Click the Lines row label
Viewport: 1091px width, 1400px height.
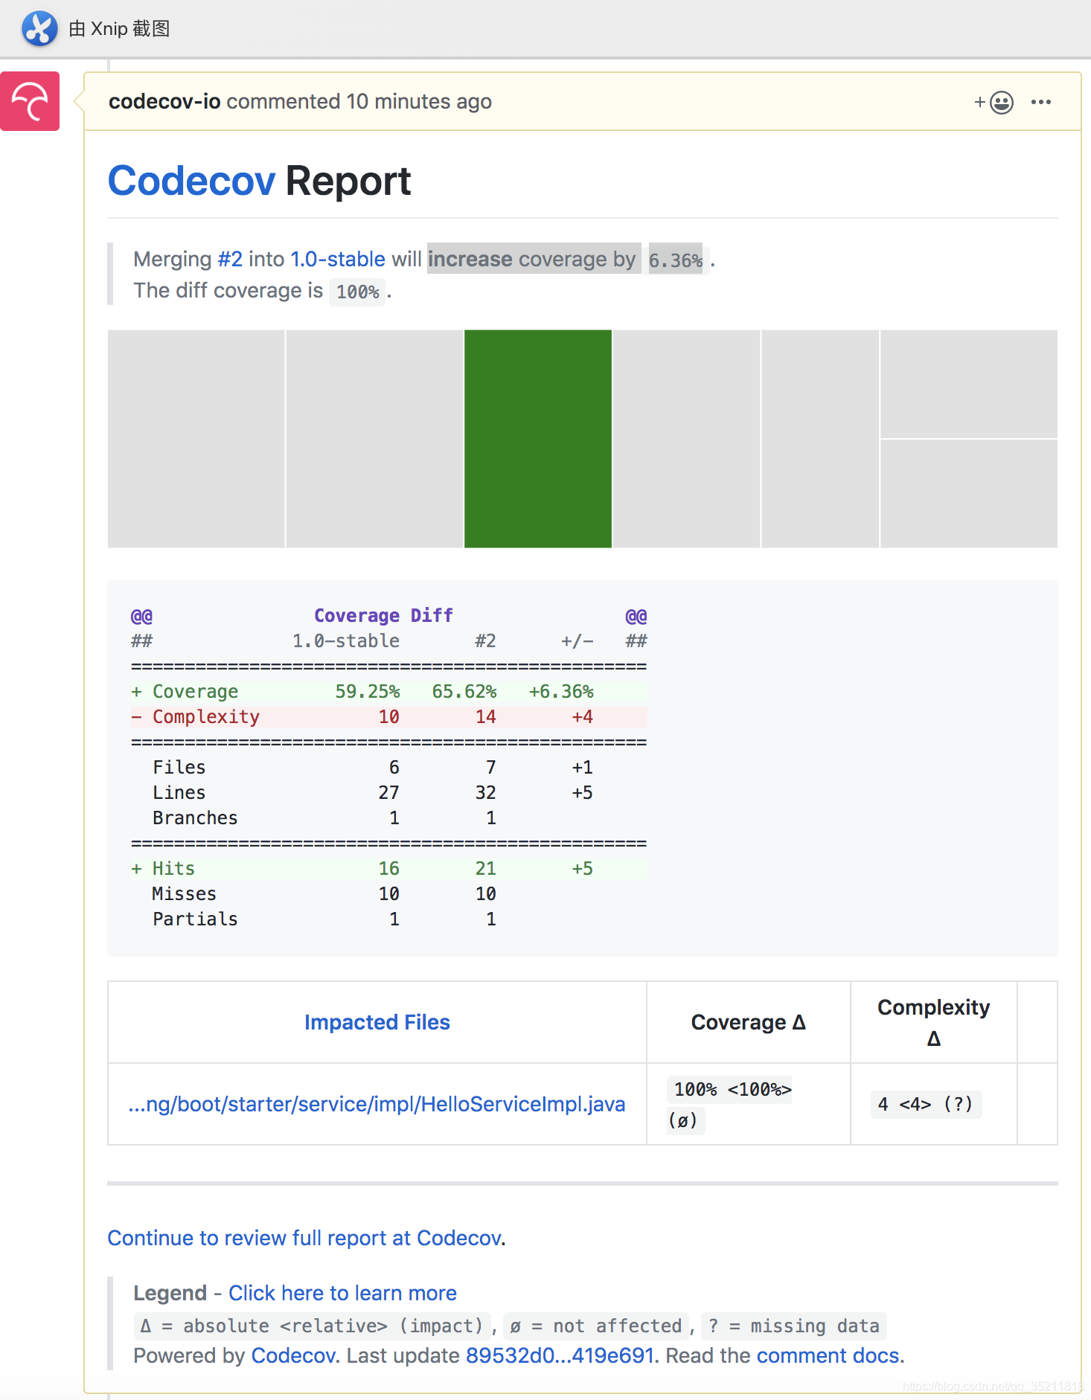point(179,793)
